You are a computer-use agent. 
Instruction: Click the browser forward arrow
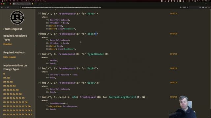(5, 7)
